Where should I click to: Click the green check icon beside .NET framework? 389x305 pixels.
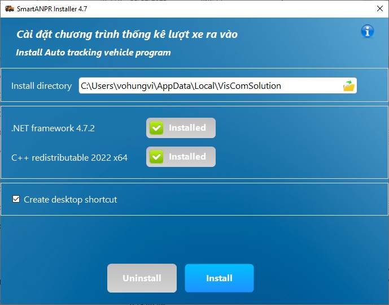click(x=156, y=128)
